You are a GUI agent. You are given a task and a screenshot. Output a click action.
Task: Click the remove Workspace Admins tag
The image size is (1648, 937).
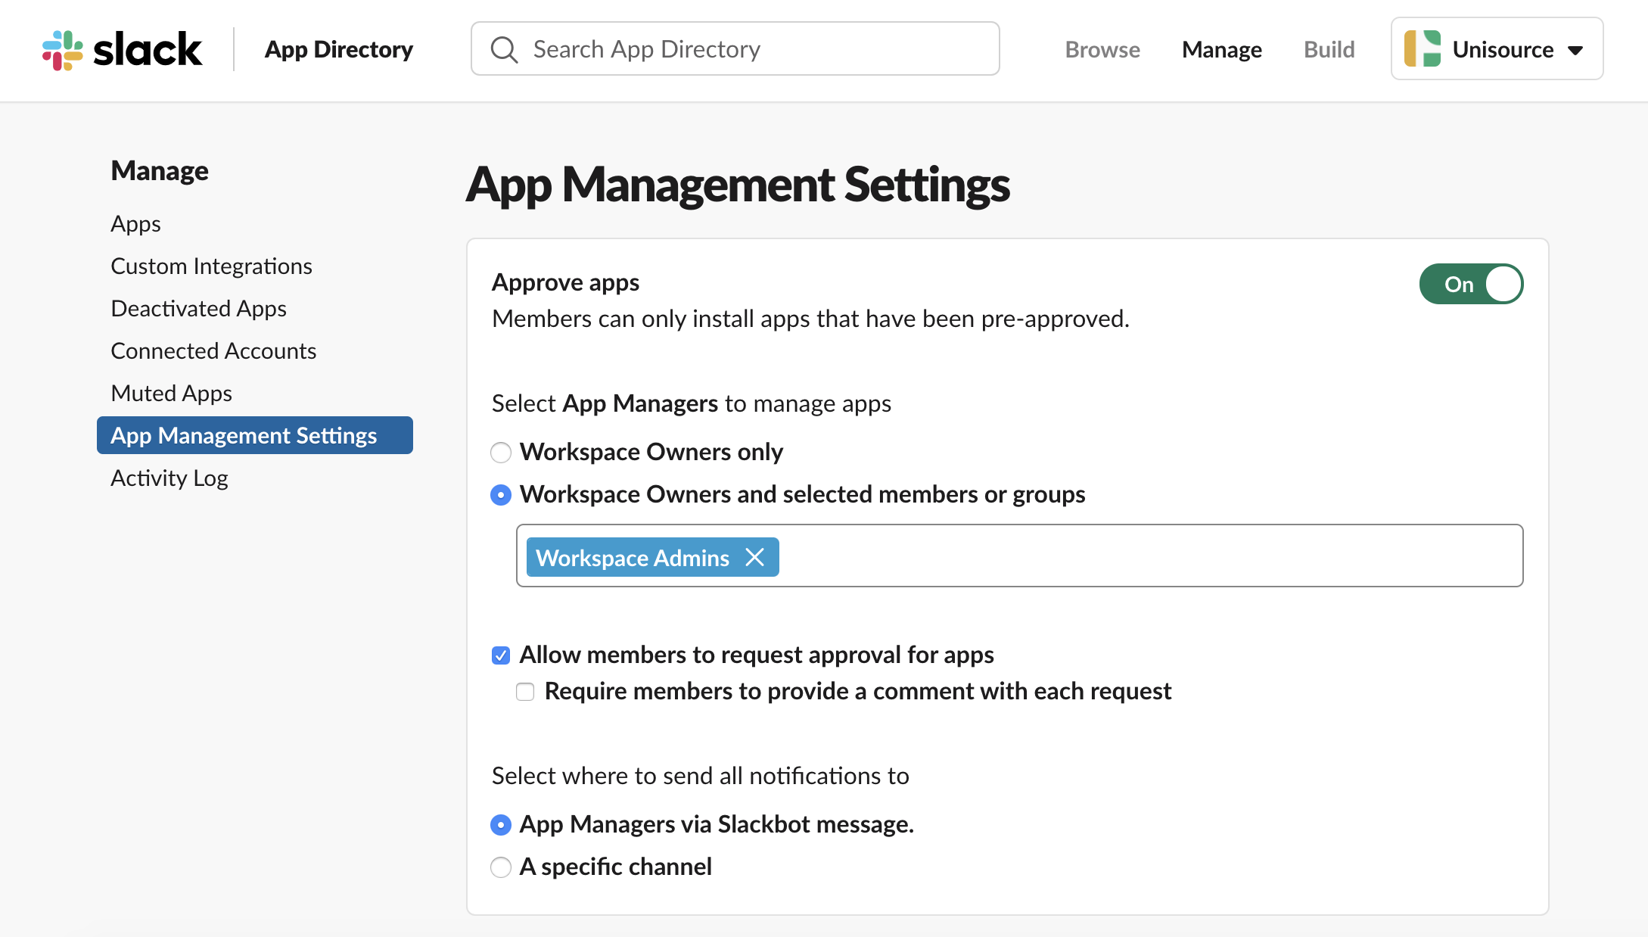[755, 557]
